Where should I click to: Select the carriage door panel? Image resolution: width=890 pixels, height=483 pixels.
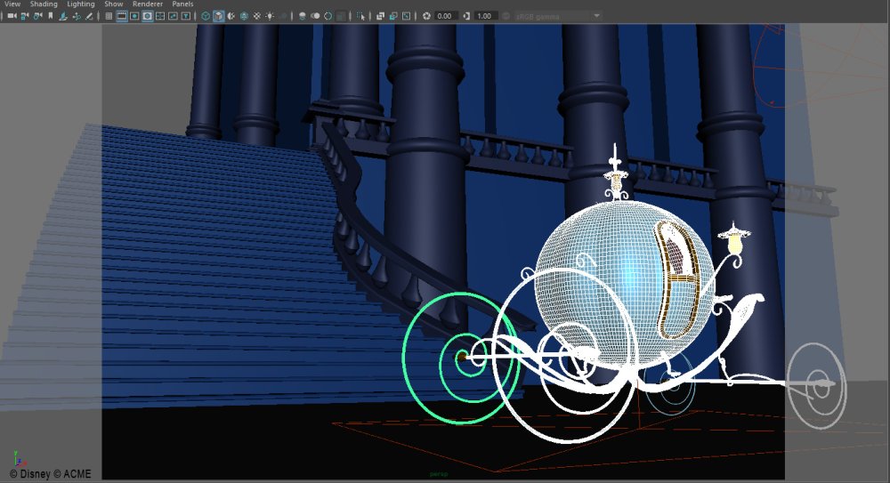679,278
